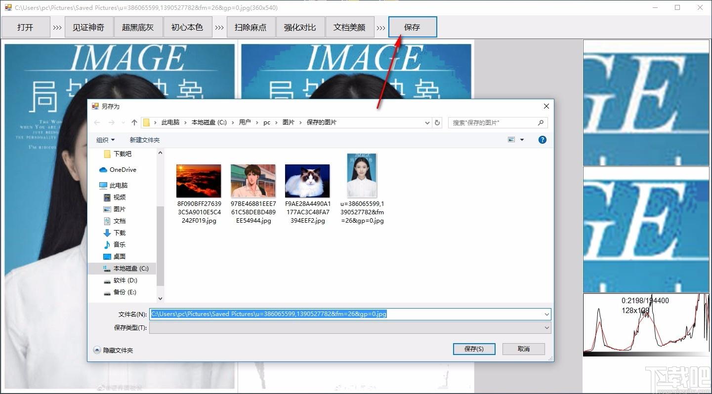Select the 超黑底灰 filter button
The height and width of the screenshot is (394, 712).
(138, 27)
